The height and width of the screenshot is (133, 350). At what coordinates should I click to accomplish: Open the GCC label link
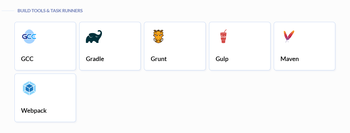click(x=27, y=59)
